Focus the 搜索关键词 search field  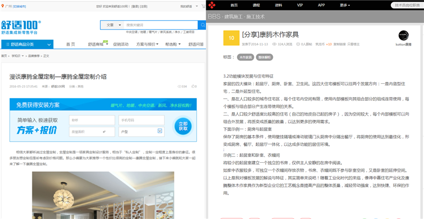(161, 25)
